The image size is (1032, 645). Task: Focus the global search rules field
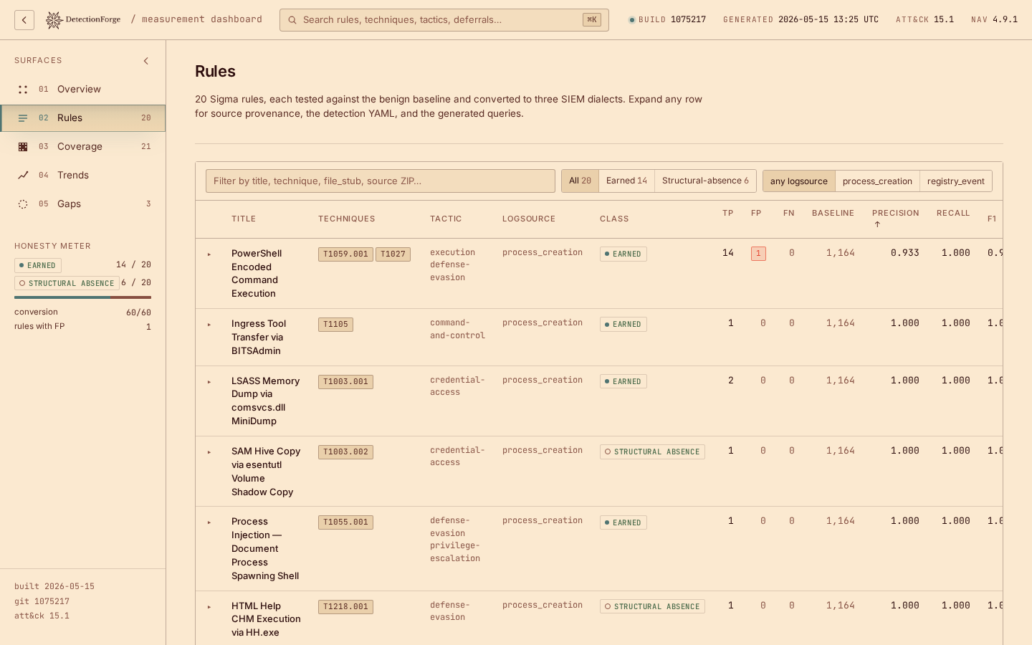[x=444, y=20]
